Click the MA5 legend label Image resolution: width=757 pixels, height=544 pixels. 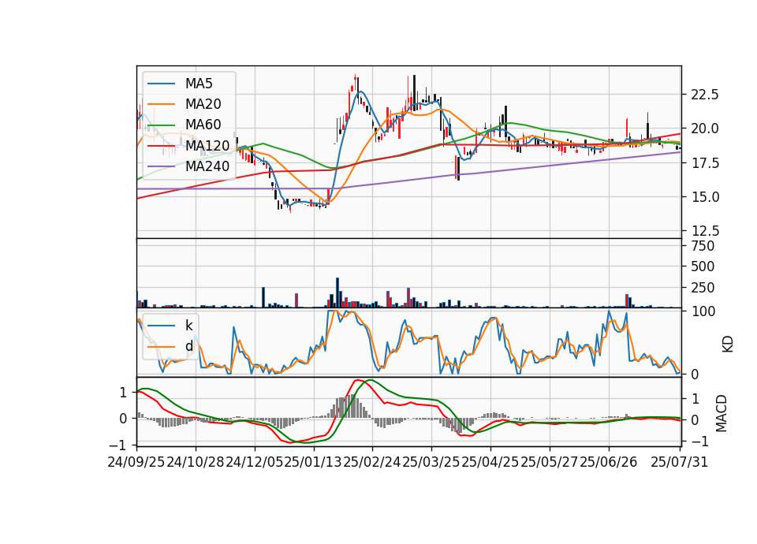pyautogui.click(x=199, y=84)
